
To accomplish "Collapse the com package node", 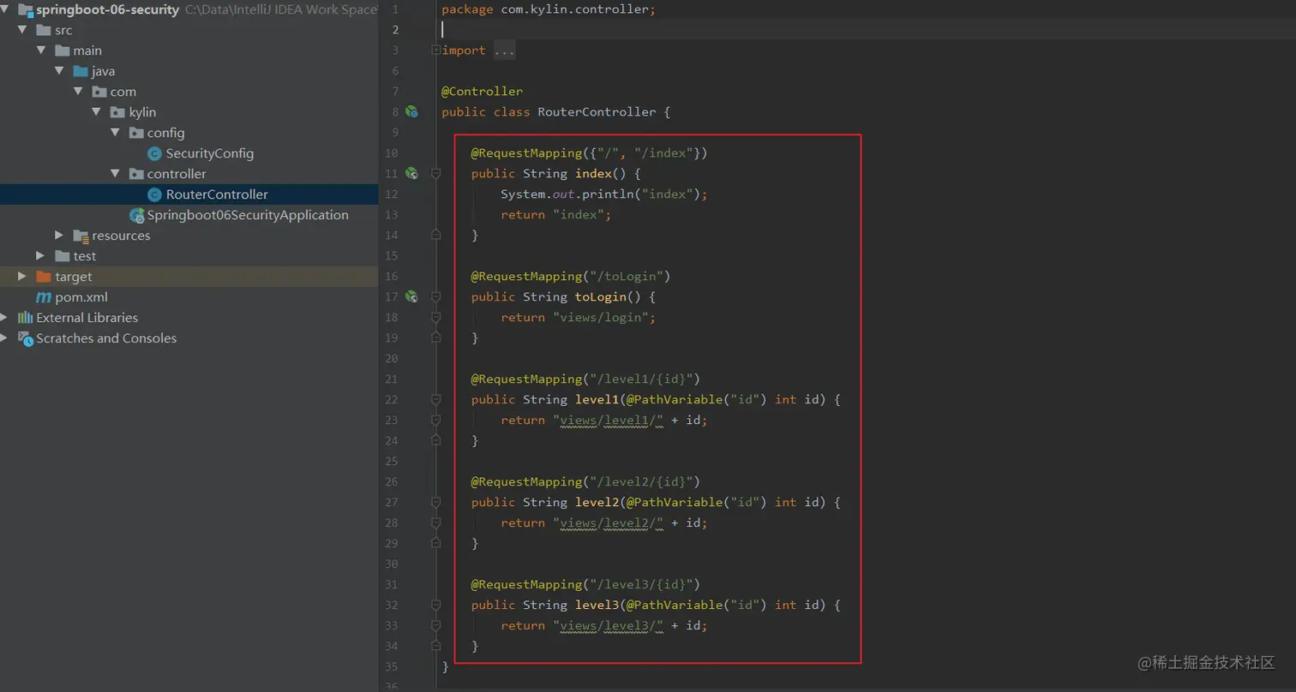I will pyautogui.click(x=78, y=92).
